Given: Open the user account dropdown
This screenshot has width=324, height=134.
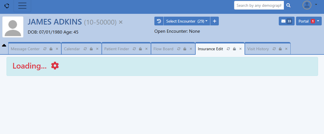Looking at the screenshot, I should coord(310,5).
